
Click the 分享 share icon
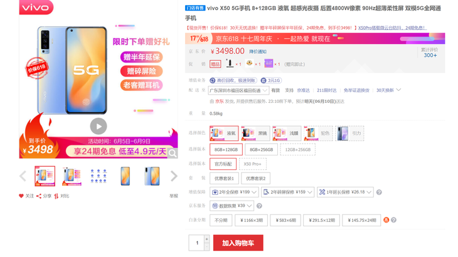pyautogui.click(x=38, y=196)
